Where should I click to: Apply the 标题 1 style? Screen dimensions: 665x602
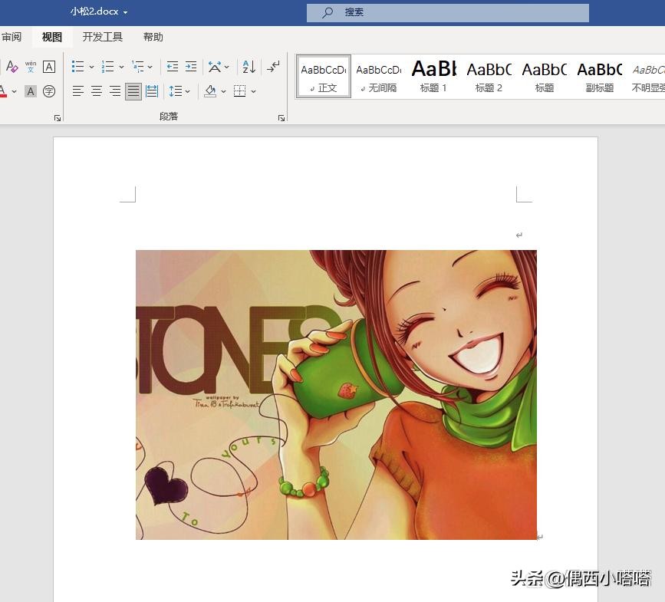433,77
